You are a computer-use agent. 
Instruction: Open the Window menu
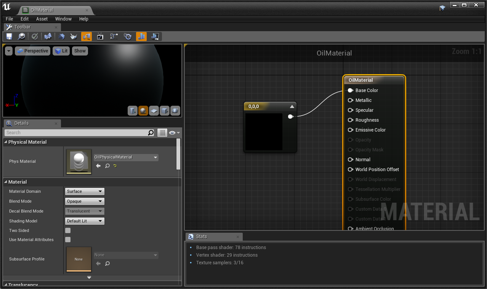pos(63,19)
